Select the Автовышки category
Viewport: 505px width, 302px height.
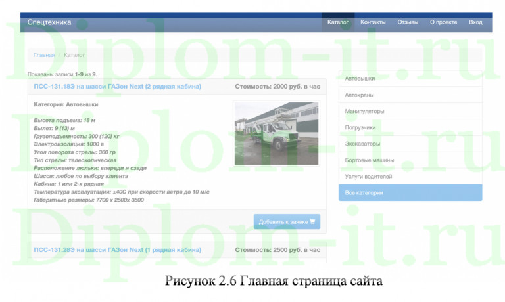[x=410, y=79]
